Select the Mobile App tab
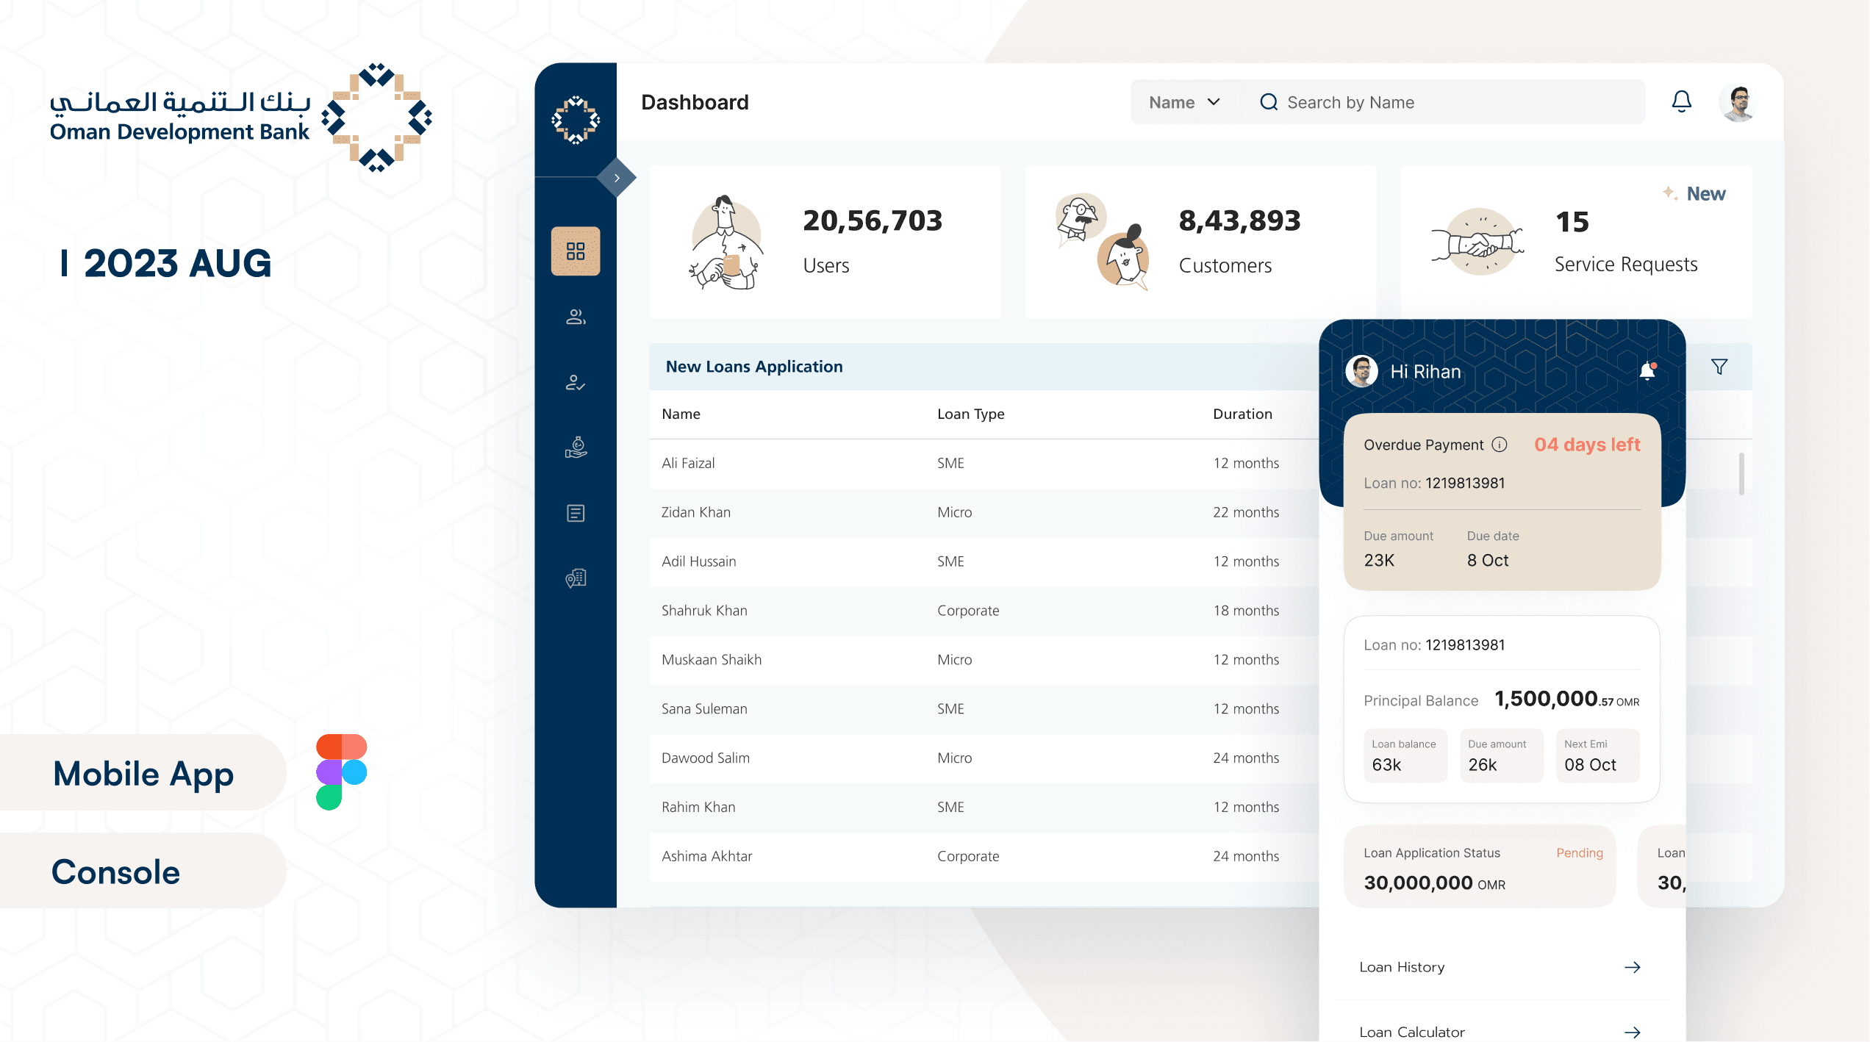The width and height of the screenshot is (1870, 1042). (x=143, y=773)
